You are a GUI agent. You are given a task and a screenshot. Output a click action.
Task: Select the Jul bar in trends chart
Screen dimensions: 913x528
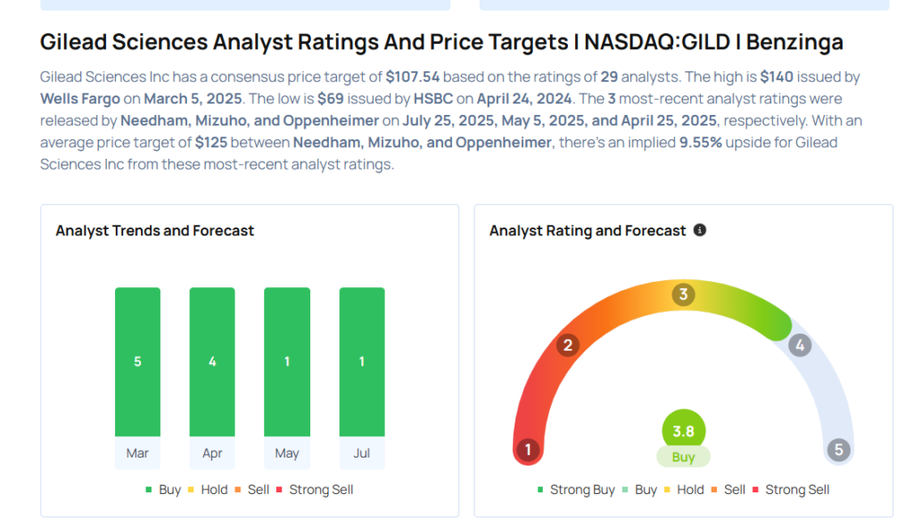[362, 362]
